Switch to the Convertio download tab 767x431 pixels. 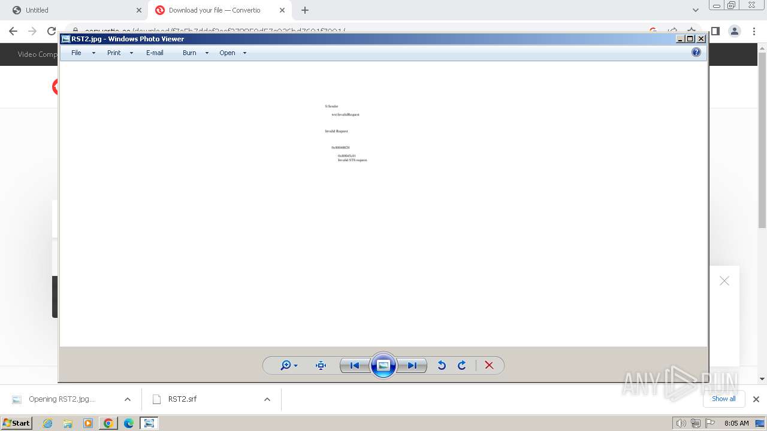coord(219,10)
